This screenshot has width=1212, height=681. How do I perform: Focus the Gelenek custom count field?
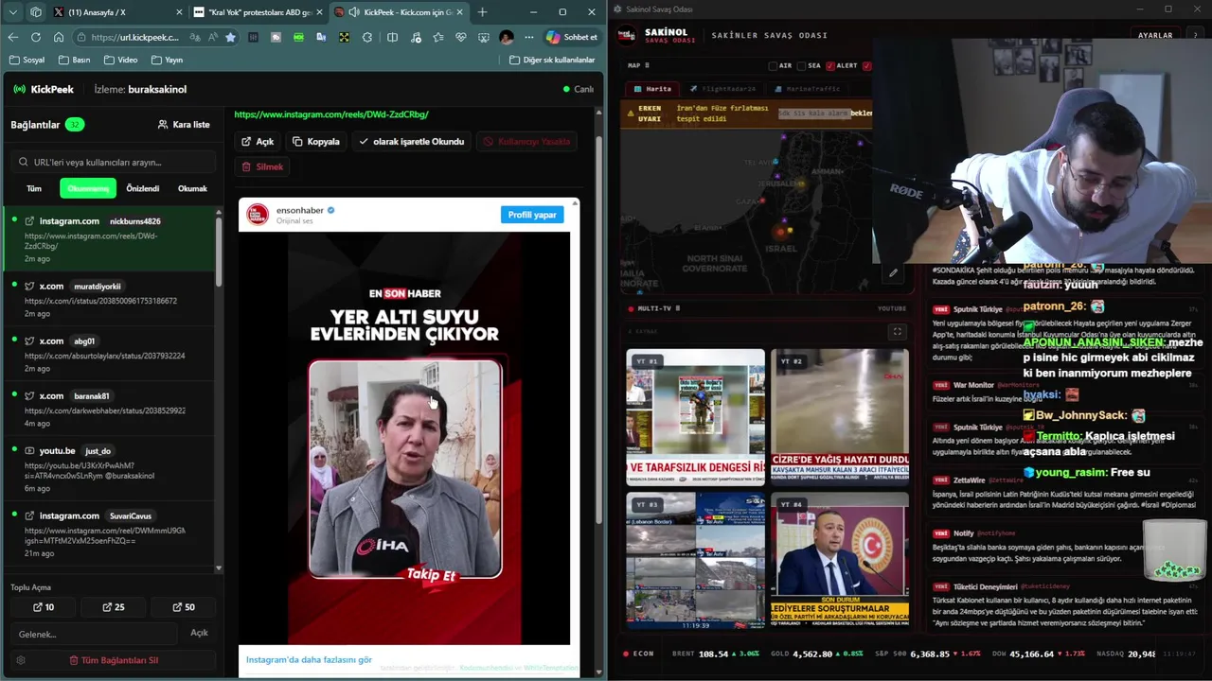click(x=94, y=634)
